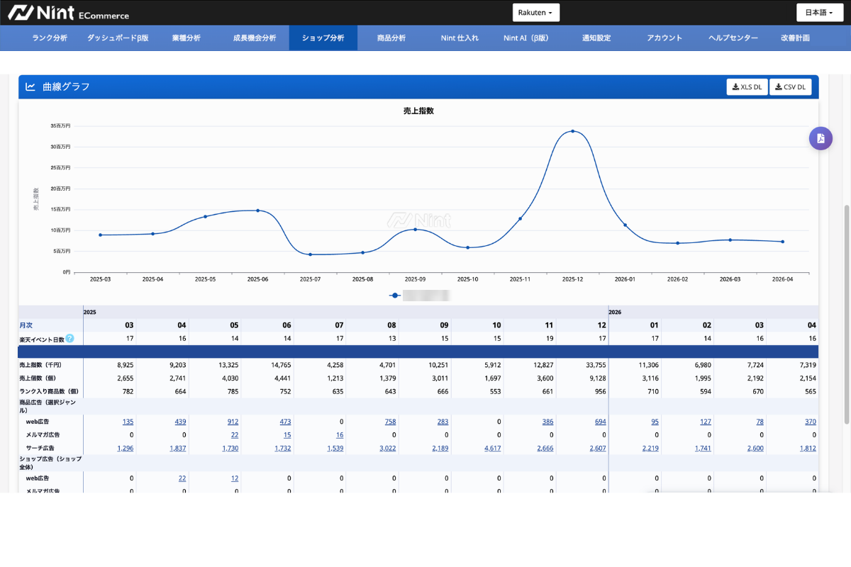Click the 2026-01 x-axis label

625,279
